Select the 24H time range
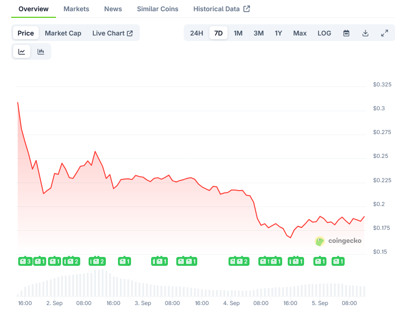Screen dimensions: 395x313 pos(196,33)
